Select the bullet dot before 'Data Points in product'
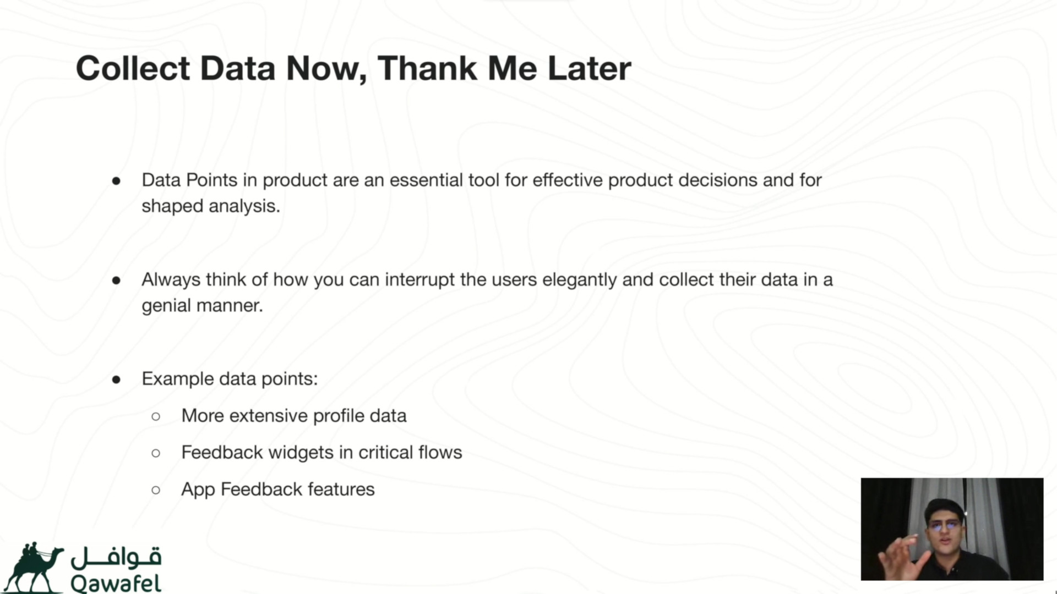The width and height of the screenshot is (1057, 594). [x=116, y=181]
